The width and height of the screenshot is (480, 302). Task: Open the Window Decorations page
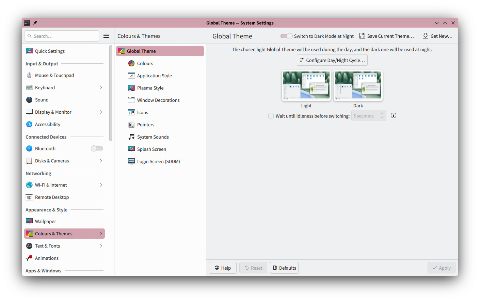160,100
